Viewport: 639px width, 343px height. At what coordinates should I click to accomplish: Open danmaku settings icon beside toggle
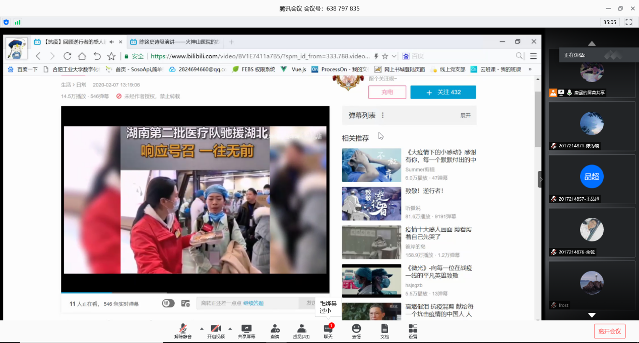pyautogui.click(x=185, y=303)
